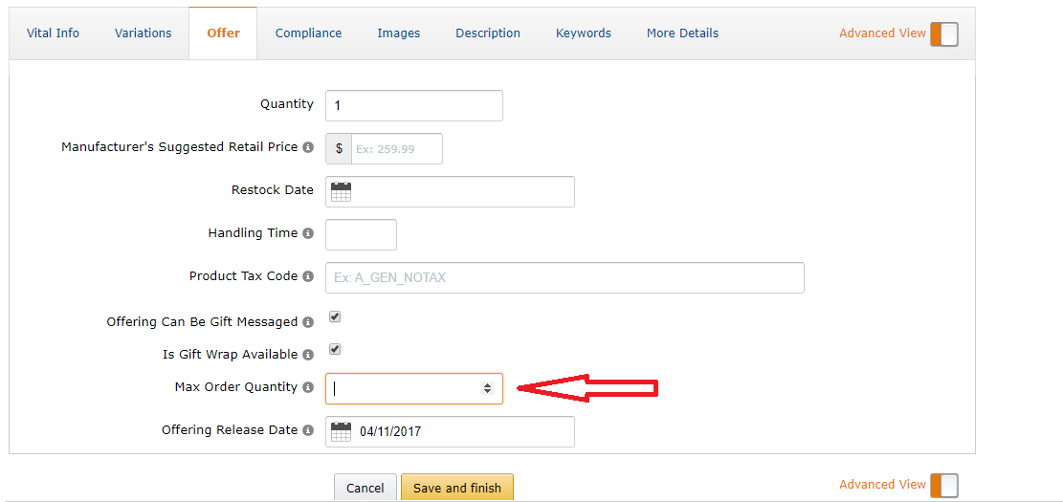Viewport: 1063px width, 502px height.
Task: Click Max Order Quantity spinner arrows
Action: pyautogui.click(x=487, y=388)
